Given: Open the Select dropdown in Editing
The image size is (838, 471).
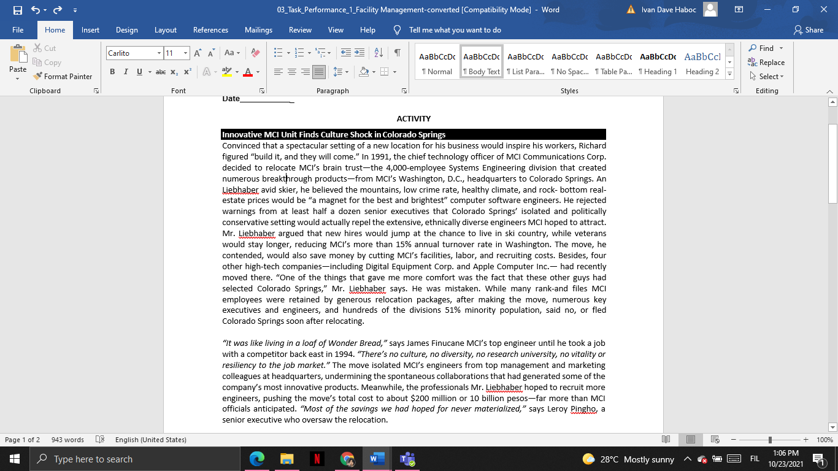Looking at the screenshot, I should pyautogui.click(x=766, y=77).
